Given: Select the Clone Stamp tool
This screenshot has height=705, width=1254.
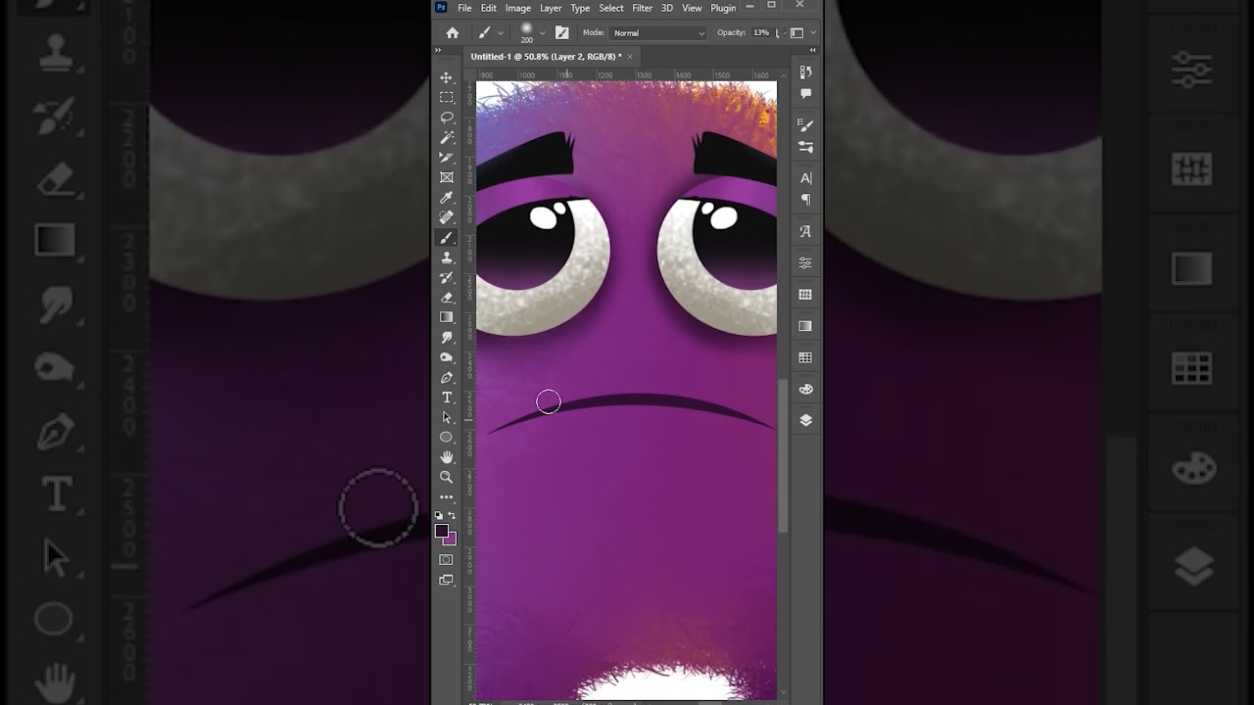Looking at the screenshot, I should click(447, 258).
